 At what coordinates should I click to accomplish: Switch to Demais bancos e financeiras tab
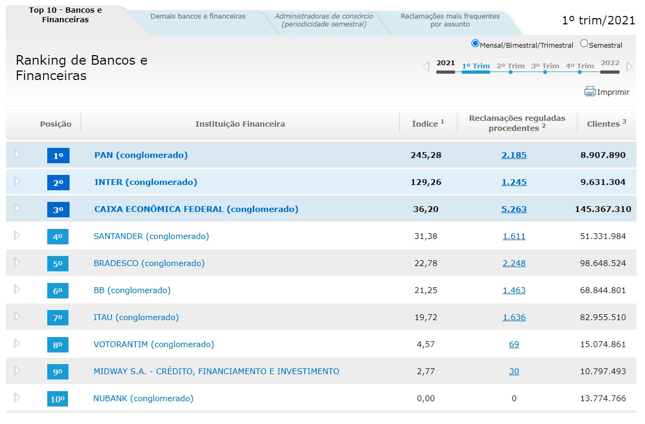point(198,16)
